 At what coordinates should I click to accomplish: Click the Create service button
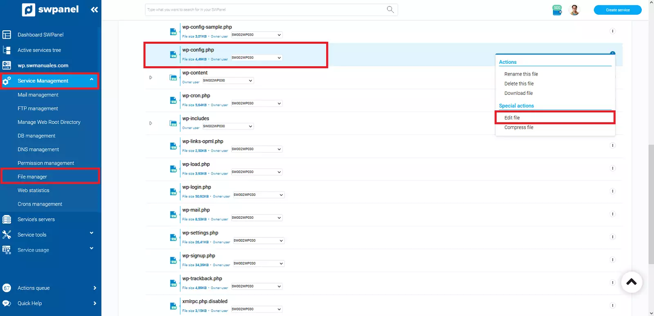tap(617, 10)
